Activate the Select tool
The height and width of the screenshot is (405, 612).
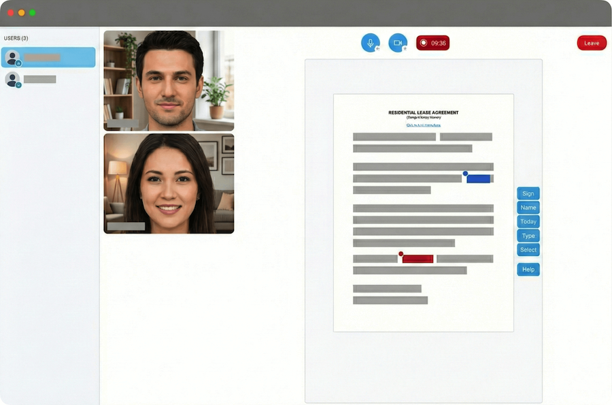[x=528, y=250]
